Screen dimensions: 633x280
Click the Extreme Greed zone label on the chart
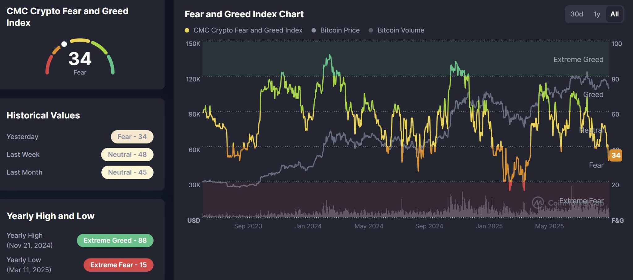(x=578, y=60)
